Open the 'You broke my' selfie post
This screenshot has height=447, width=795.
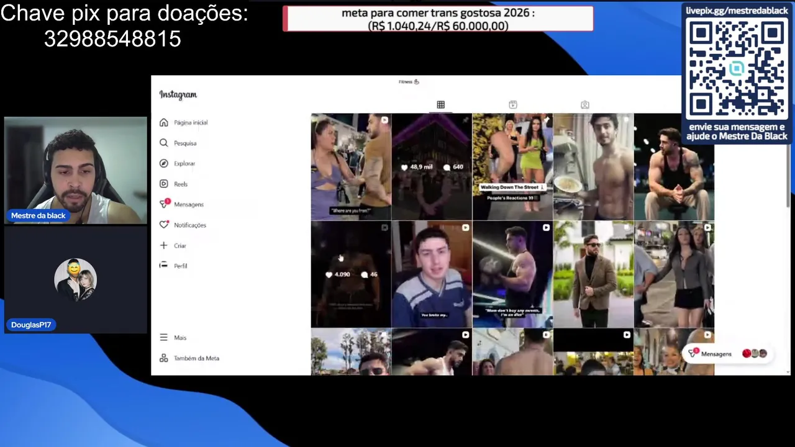coord(432,274)
